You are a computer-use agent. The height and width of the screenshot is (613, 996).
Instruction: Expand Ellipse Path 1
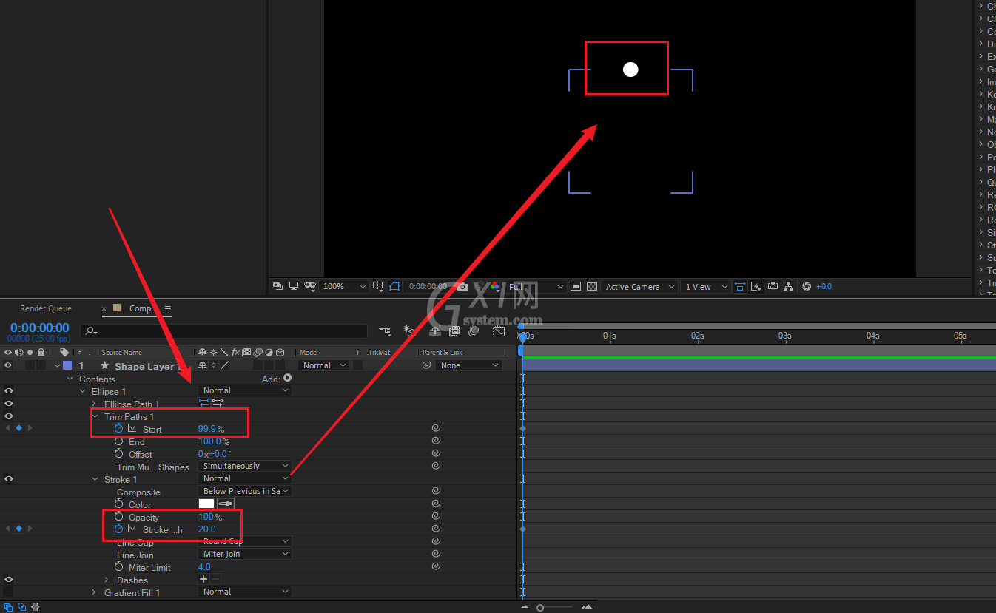click(94, 404)
